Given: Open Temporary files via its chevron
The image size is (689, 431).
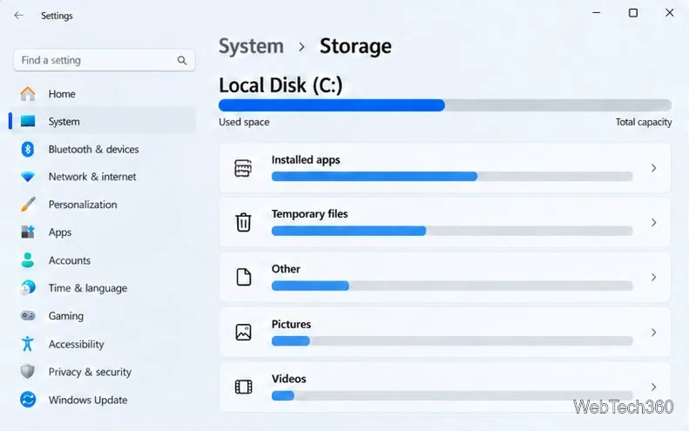Looking at the screenshot, I should tap(654, 222).
